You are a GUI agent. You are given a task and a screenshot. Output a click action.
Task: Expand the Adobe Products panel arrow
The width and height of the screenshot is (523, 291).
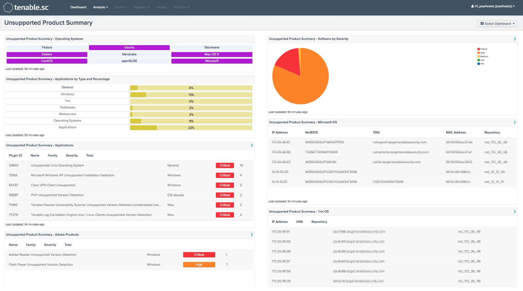click(x=252, y=235)
